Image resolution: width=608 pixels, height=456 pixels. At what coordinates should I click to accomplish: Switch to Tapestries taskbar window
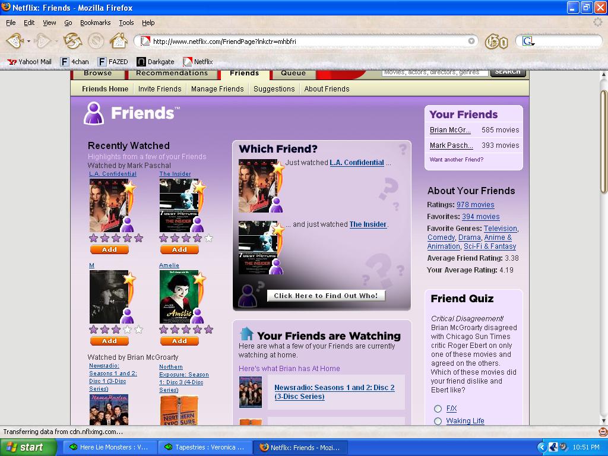coord(205,447)
